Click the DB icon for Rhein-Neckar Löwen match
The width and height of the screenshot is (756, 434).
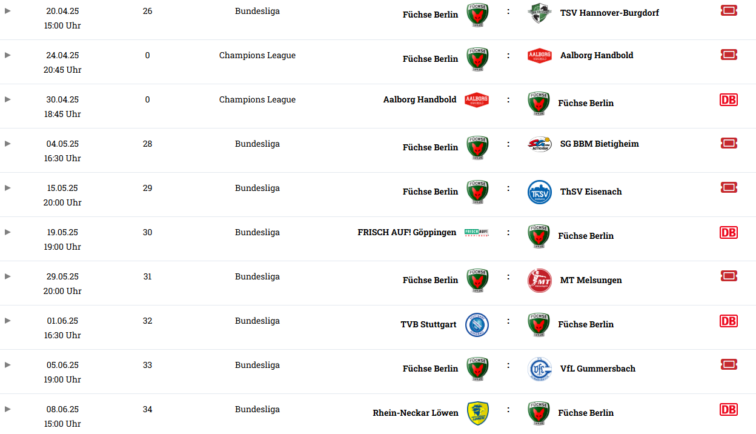tap(728, 409)
